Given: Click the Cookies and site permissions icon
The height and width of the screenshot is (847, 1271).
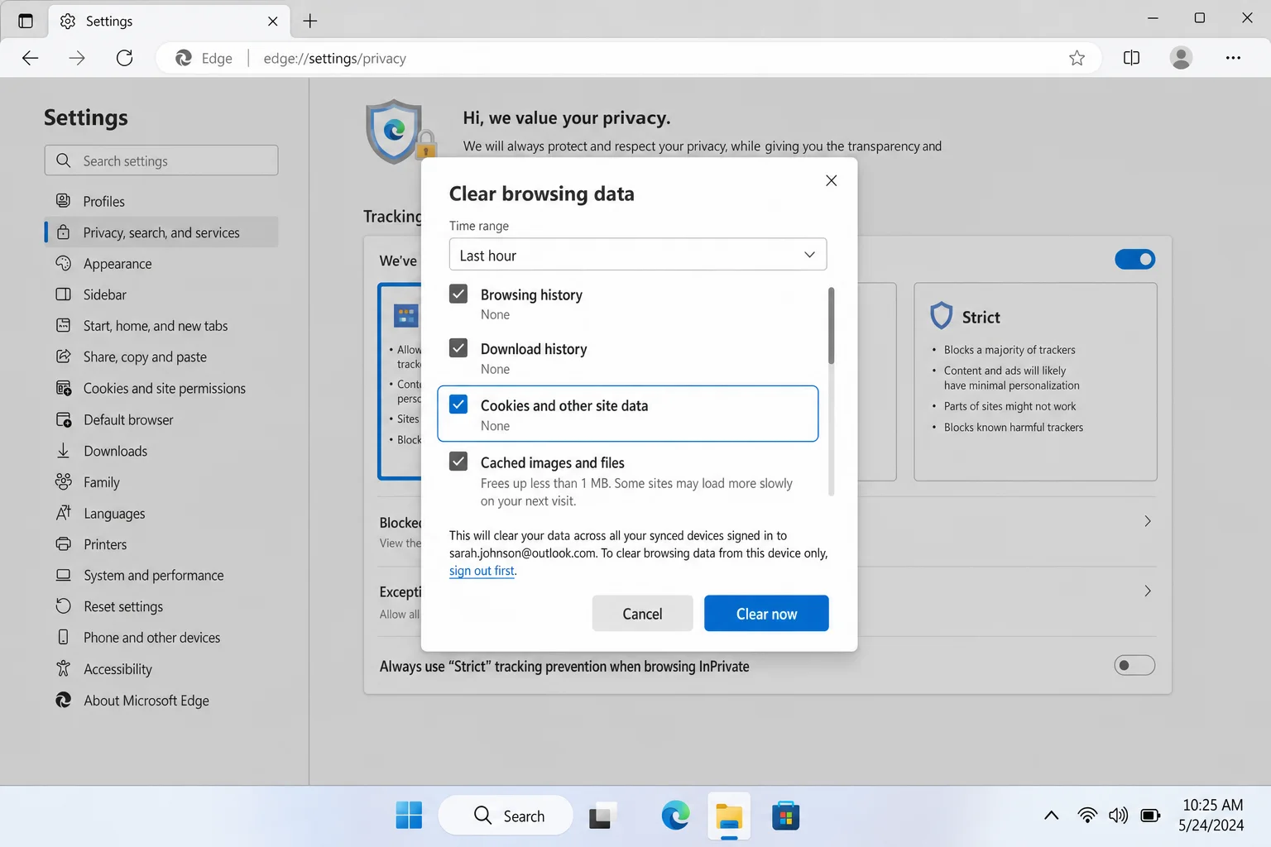Looking at the screenshot, I should pyautogui.click(x=63, y=388).
